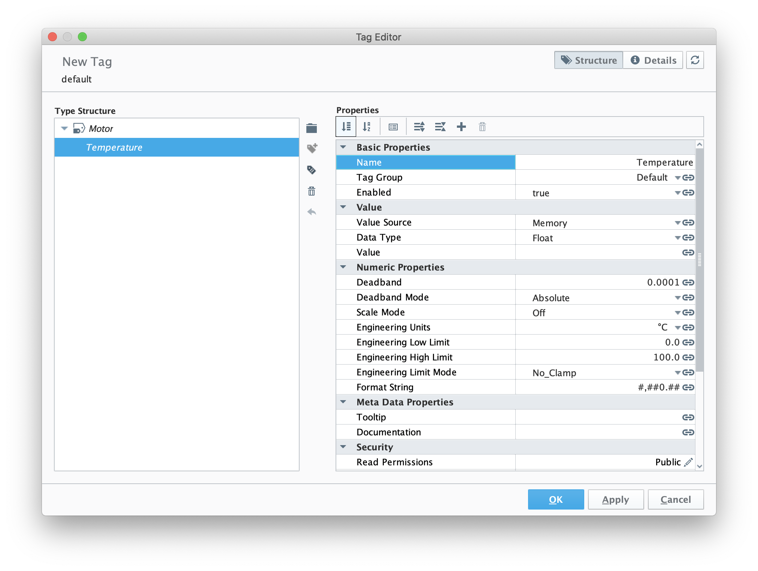
Task: Click the collapse all categories icon
Action: click(x=440, y=127)
